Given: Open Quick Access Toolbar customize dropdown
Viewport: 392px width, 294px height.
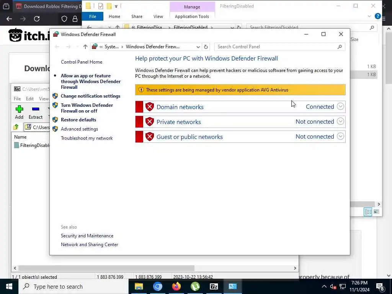Looking at the screenshot, I should (116, 6).
